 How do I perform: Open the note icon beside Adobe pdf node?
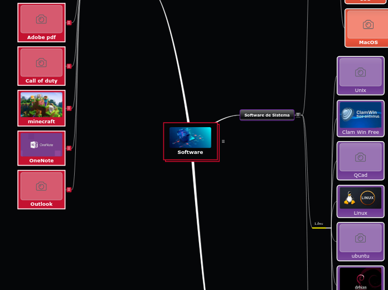click(69, 22)
